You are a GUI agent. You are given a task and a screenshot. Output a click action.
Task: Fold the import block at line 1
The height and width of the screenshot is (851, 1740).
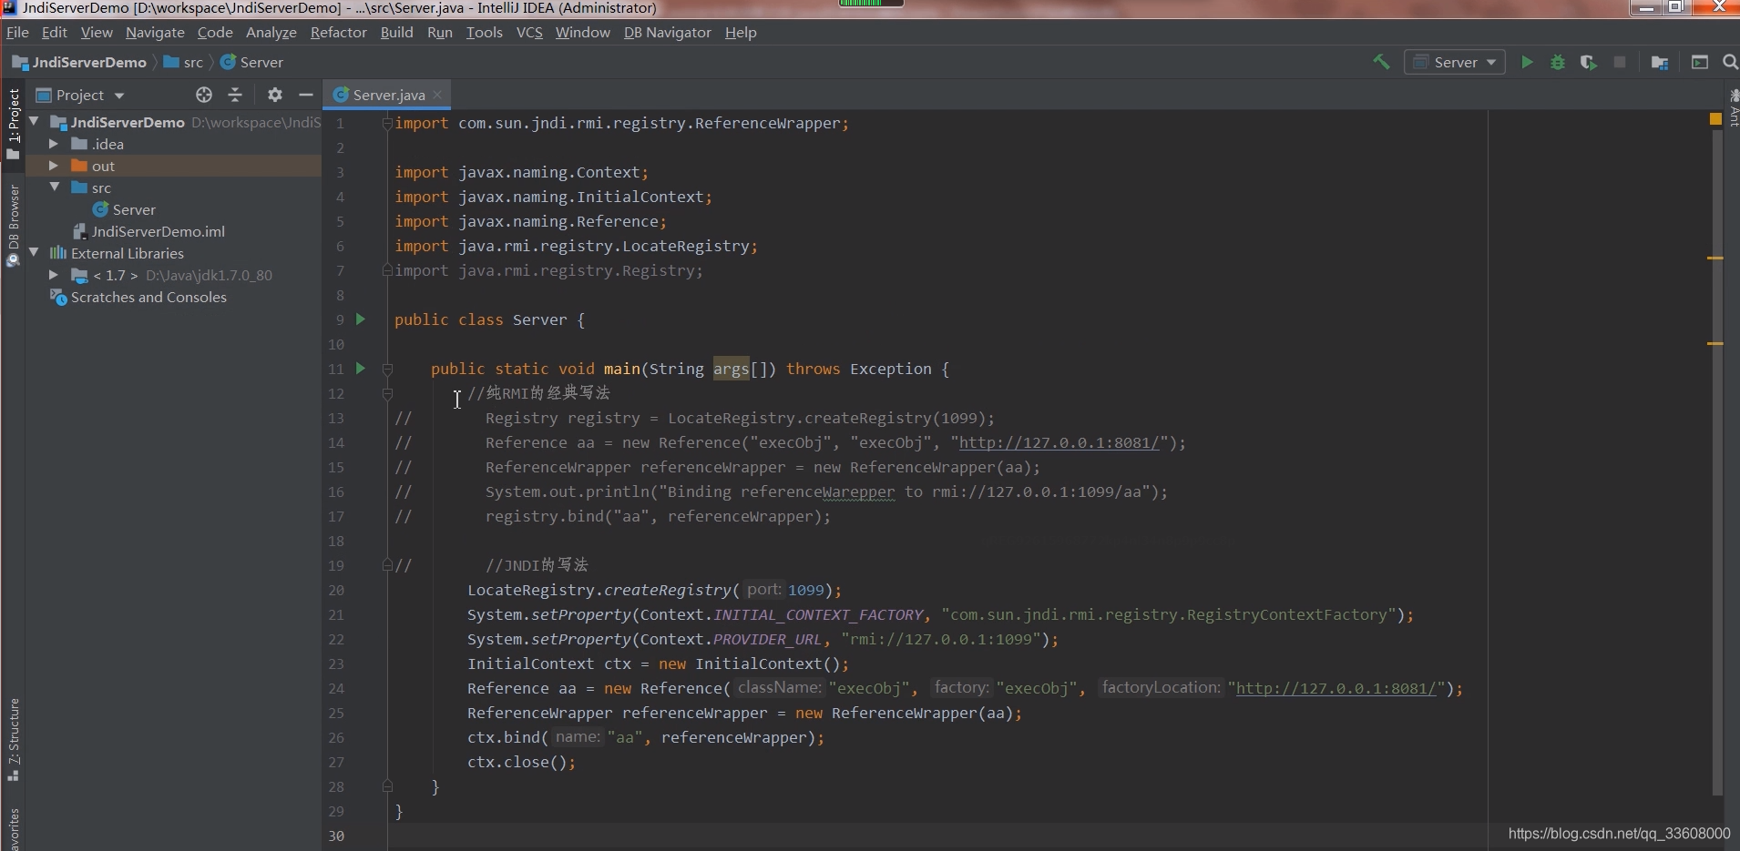click(x=387, y=123)
